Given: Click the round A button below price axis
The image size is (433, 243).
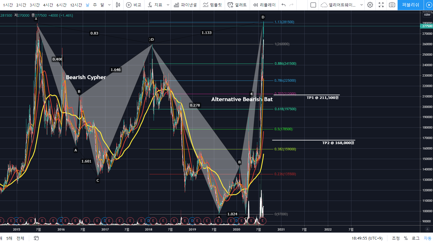Looking at the screenshot, I should click(427, 229).
